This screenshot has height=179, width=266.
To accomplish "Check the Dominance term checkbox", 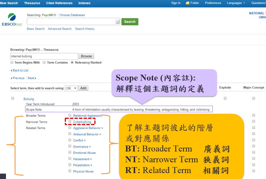I will [70, 146].
